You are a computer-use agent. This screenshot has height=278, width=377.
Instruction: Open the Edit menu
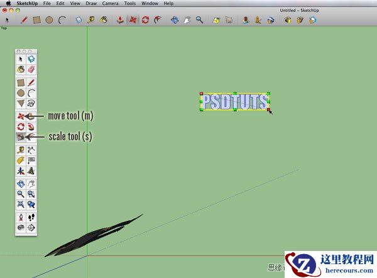60,3
